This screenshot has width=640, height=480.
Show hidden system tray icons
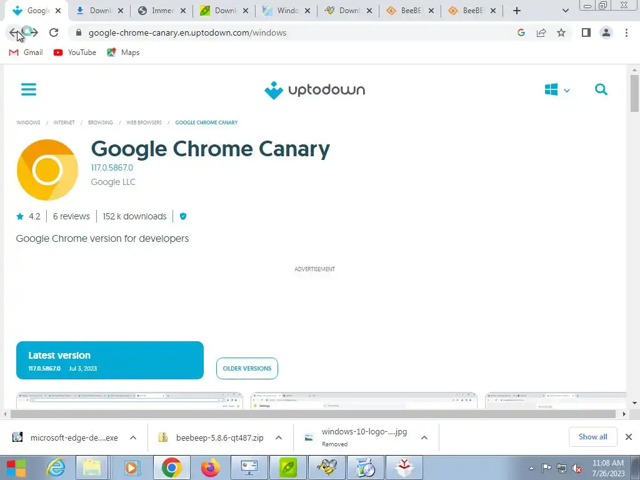click(531, 469)
